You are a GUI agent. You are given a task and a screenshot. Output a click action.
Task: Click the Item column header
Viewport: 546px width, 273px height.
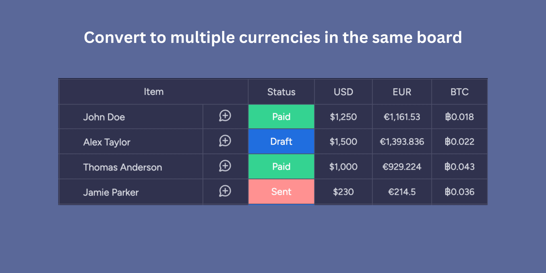154,92
